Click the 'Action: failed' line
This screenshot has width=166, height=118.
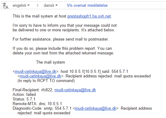[x=24, y=94]
